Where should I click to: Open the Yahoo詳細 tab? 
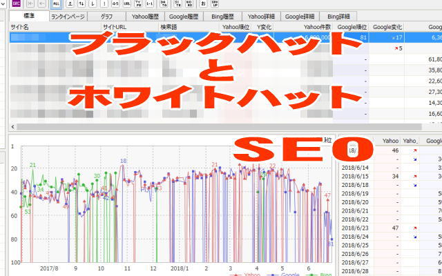pos(261,17)
